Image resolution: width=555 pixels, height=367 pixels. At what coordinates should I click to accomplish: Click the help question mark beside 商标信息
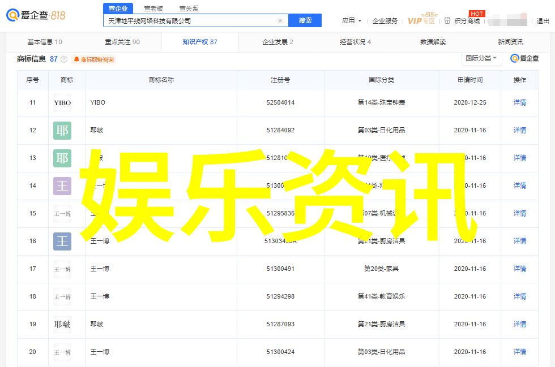(x=64, y=59)
